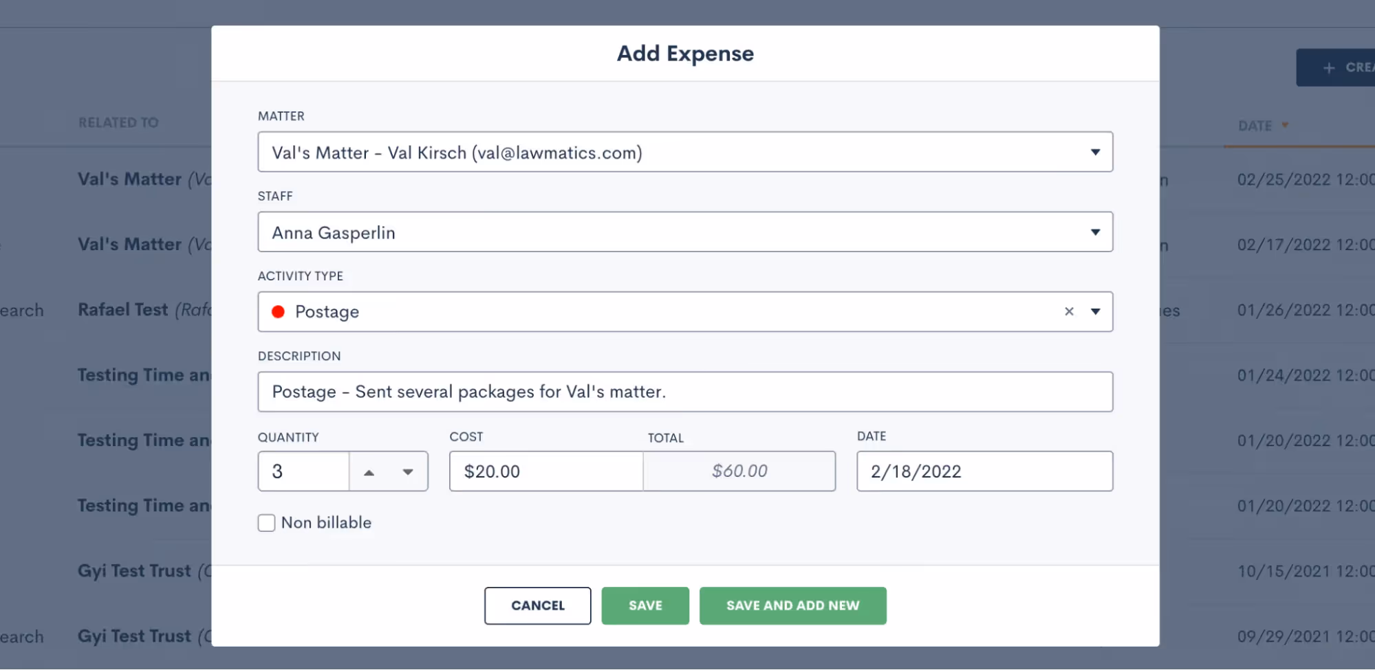Focus the Description text field

pos(685,392)
